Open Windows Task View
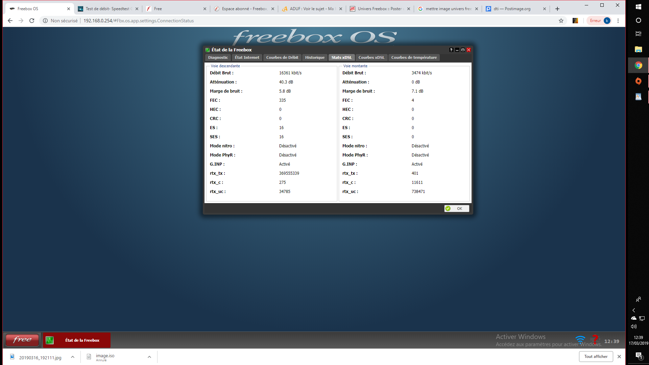 tap(639, 34)
